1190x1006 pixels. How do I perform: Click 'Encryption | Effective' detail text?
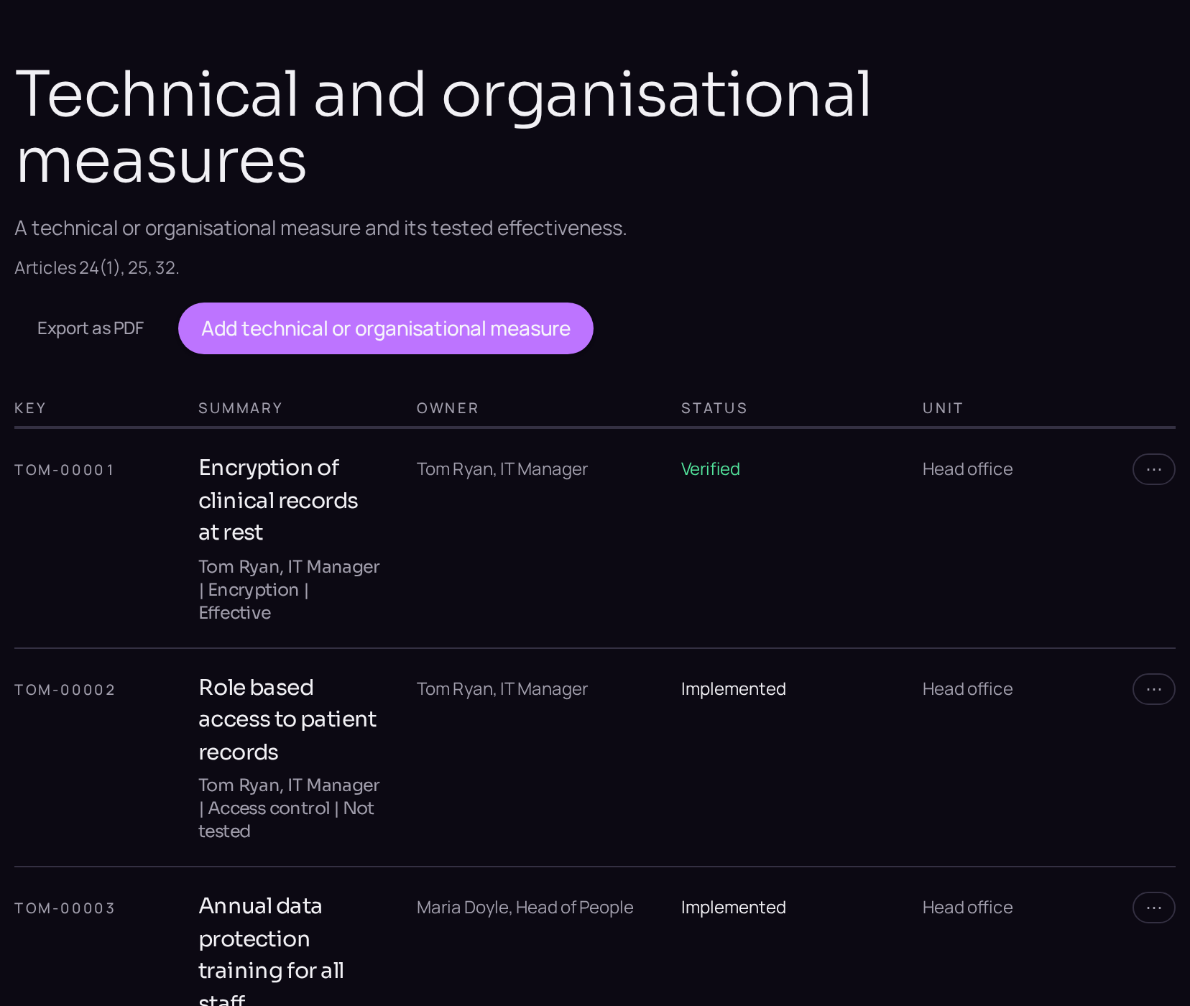click(254, 601)
